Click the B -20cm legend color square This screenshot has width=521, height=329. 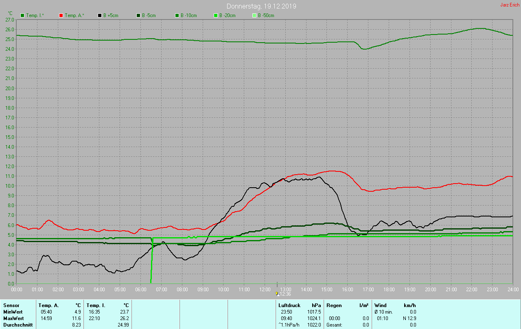(216, 15)
